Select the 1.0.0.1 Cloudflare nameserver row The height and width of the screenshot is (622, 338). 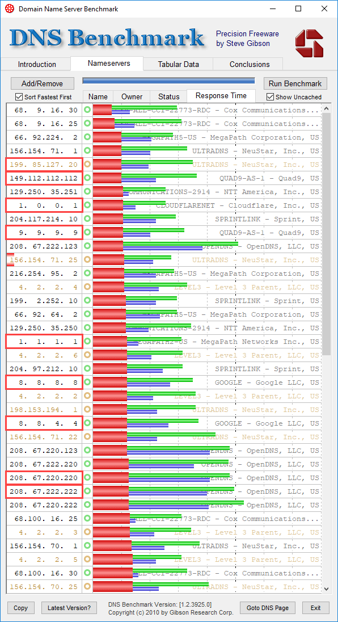click(x=163, y=205)
